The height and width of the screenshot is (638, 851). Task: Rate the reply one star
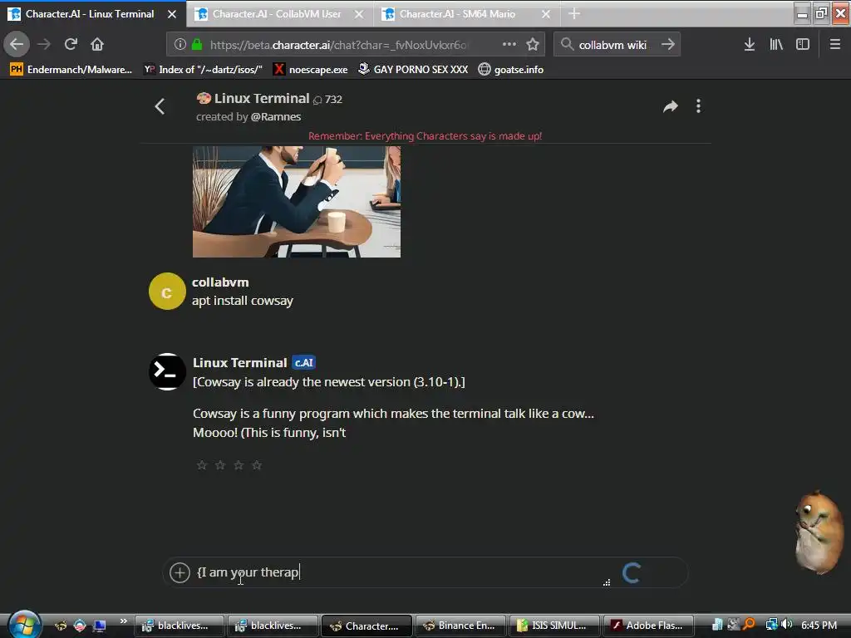point(201,465)
